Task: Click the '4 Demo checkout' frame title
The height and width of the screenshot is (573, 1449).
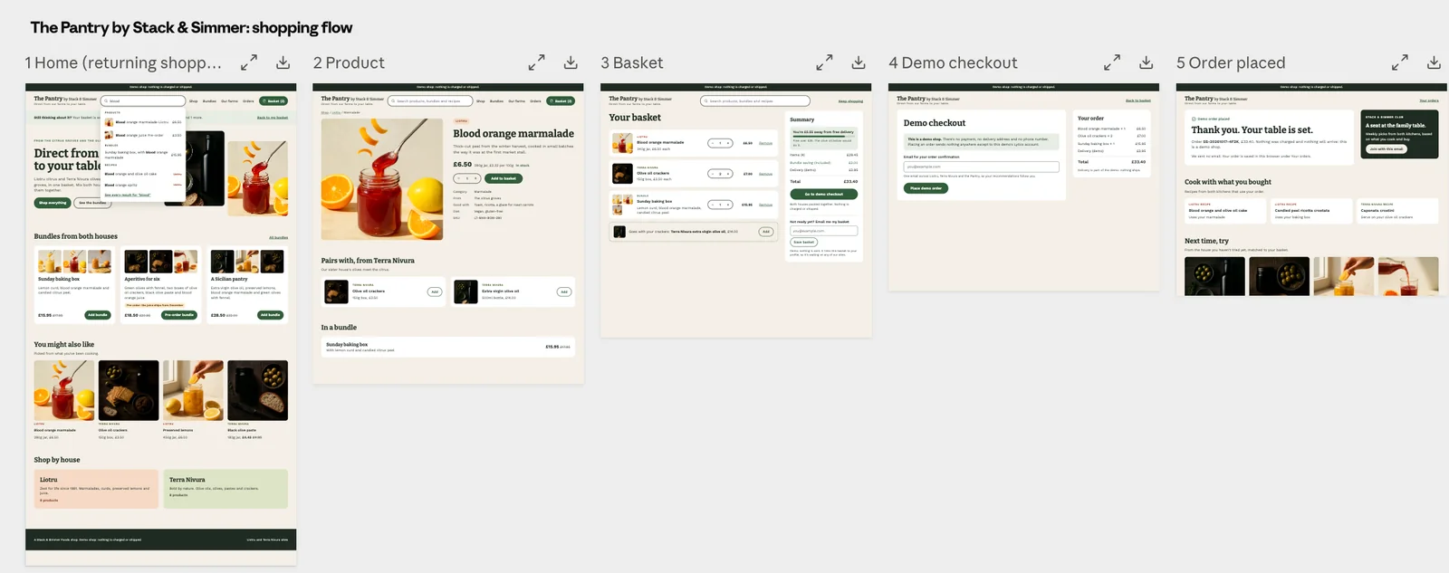Action: click(x=953, y=62)
